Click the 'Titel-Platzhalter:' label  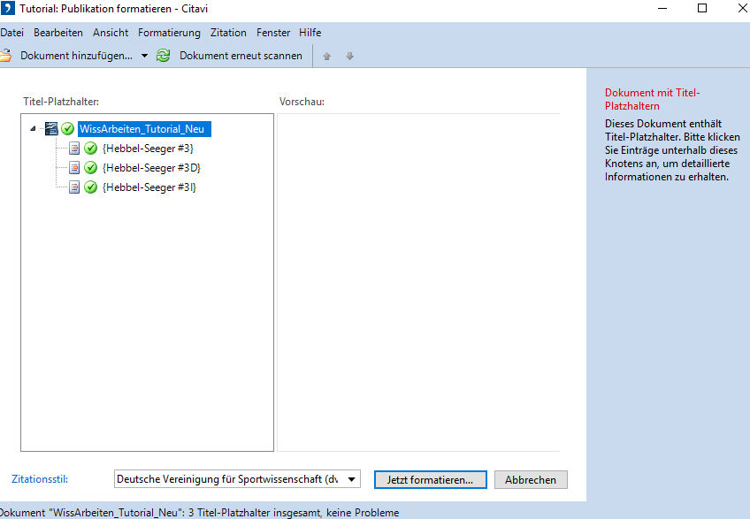pyautogui.click(x=61, y=102)
